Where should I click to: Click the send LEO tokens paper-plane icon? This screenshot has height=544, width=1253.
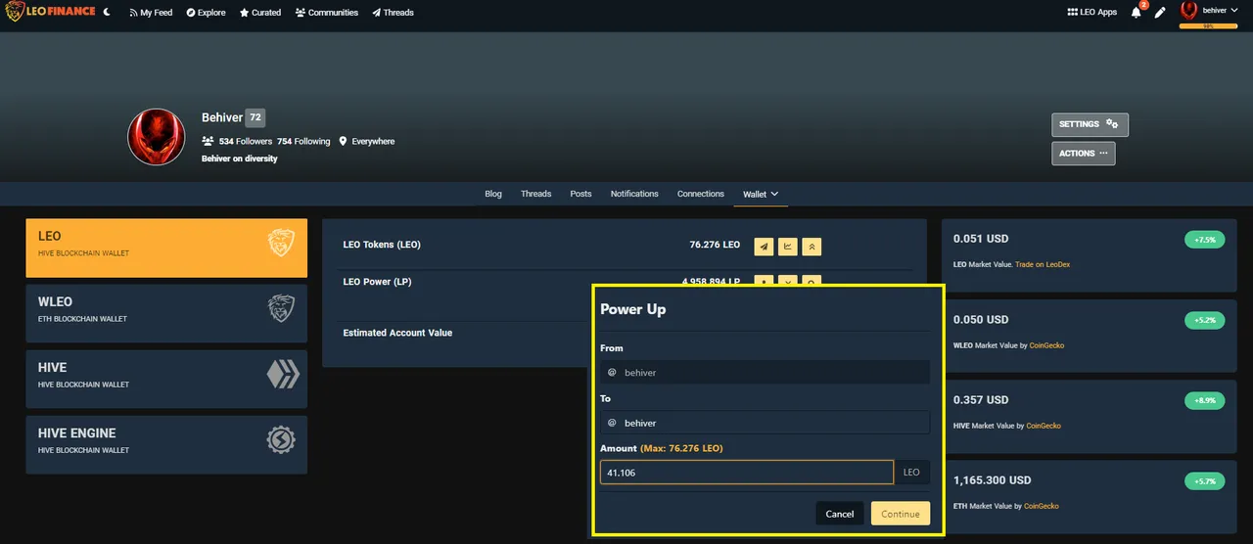[x=764, y=246]
